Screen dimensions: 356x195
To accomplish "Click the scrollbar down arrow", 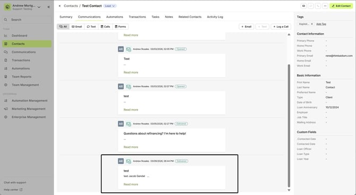I will (289, 190).
